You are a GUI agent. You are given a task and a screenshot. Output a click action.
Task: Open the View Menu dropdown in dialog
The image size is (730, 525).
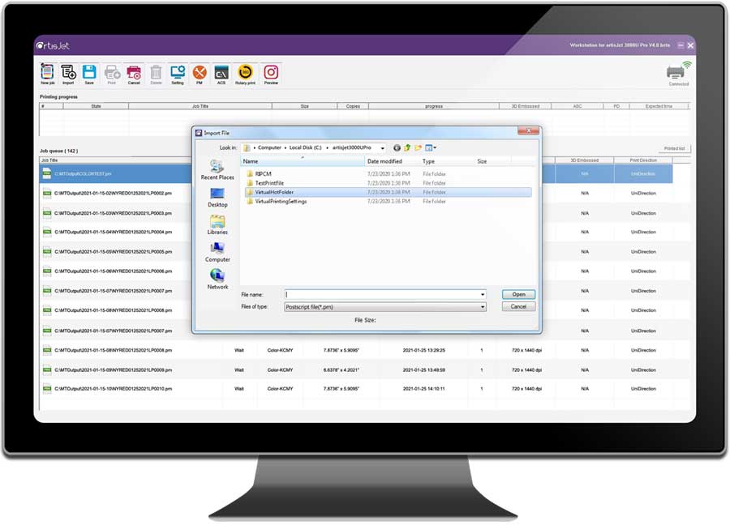(431, 147)
